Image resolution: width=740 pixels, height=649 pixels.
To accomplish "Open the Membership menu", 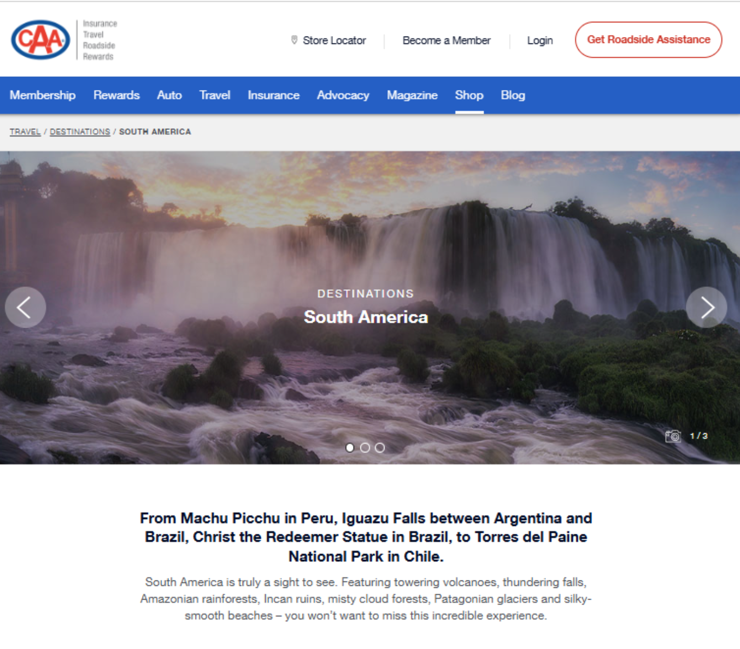I will 43,95.
